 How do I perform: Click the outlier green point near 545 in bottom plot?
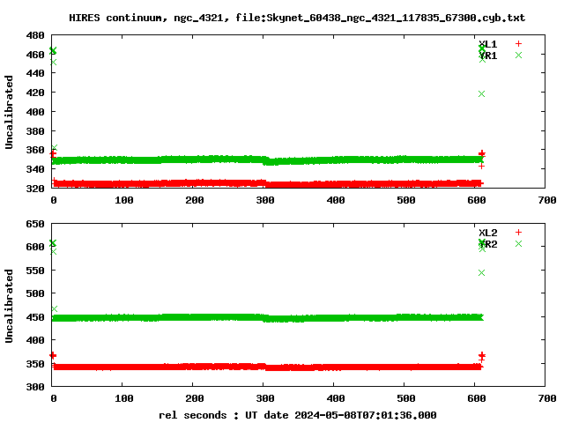[x=482, y=273]
